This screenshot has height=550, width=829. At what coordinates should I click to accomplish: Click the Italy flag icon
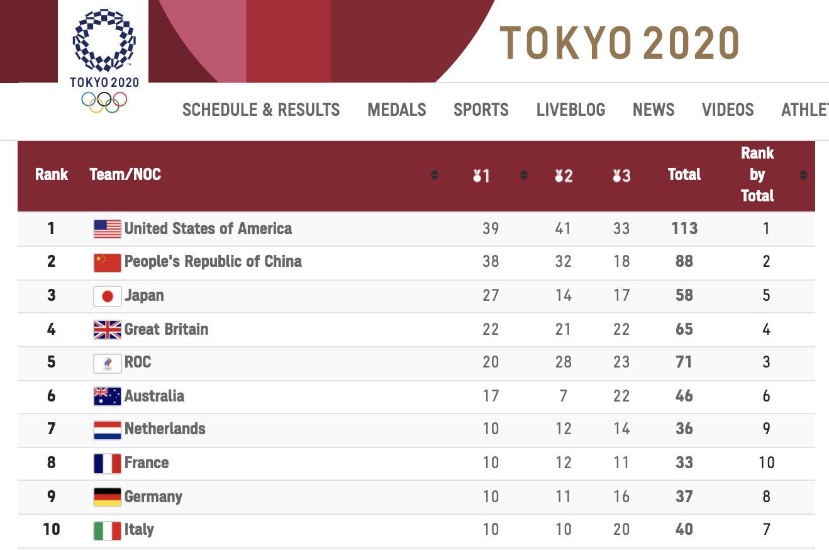[108, 530]
